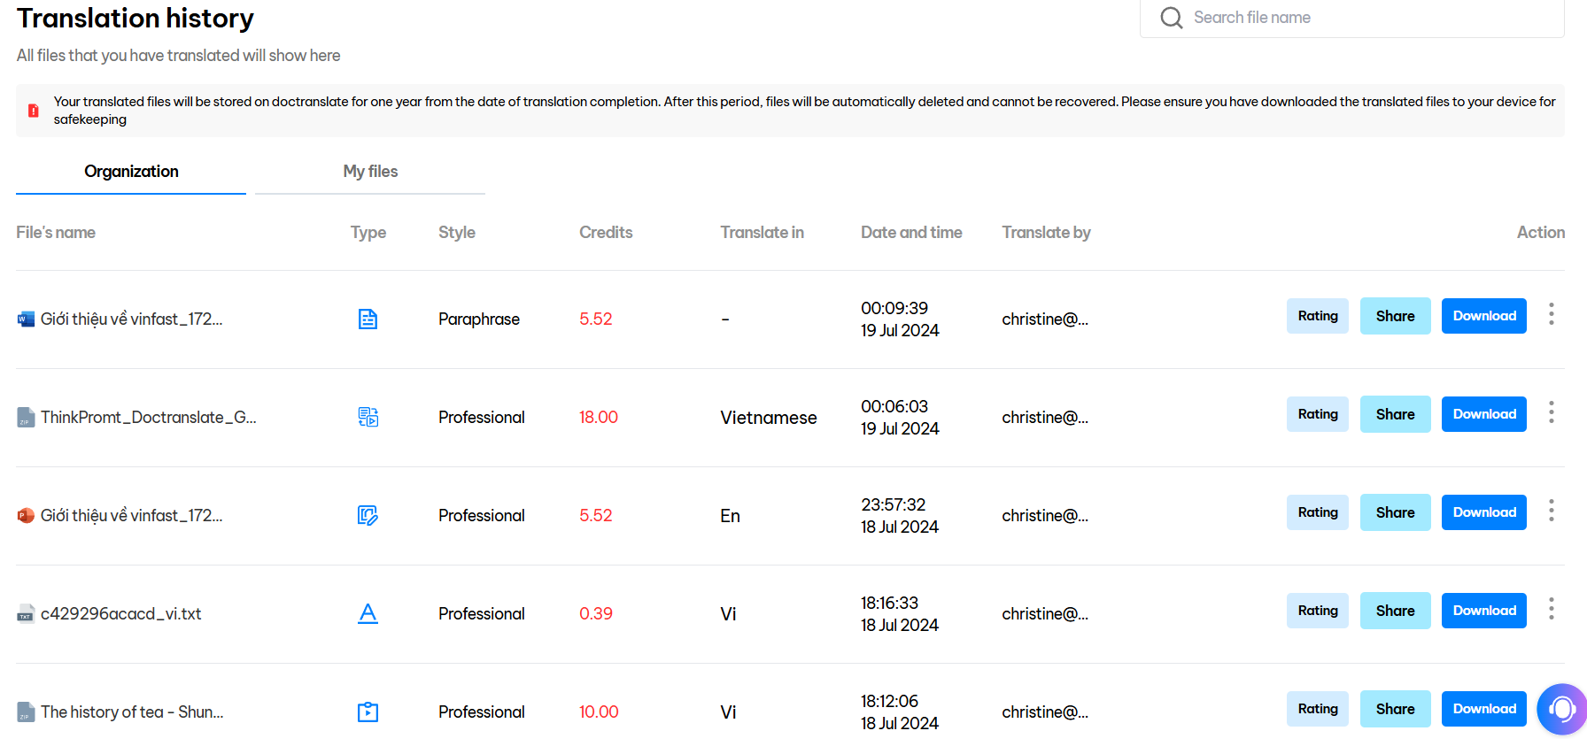This screenshot has height=754, width=1587.
Task: Click the red warning icon in notice banner
Action: tap(34, 111)
